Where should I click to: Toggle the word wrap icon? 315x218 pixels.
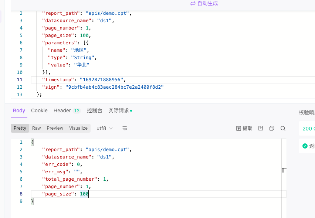point(125,128)
